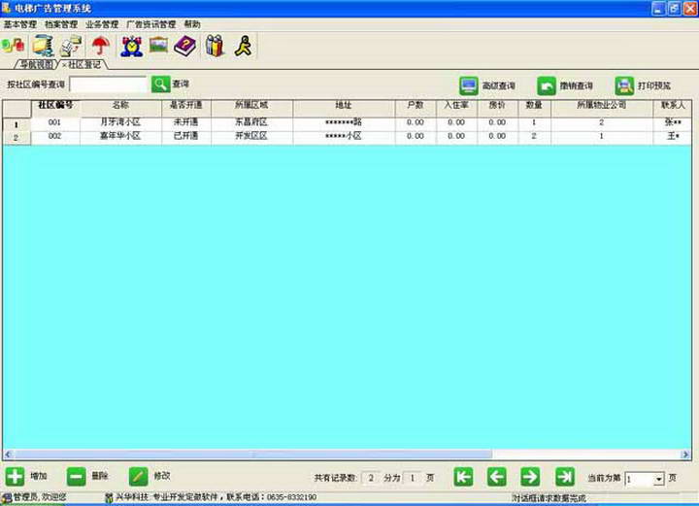Click the 王* contact cell

click(672, 136)
